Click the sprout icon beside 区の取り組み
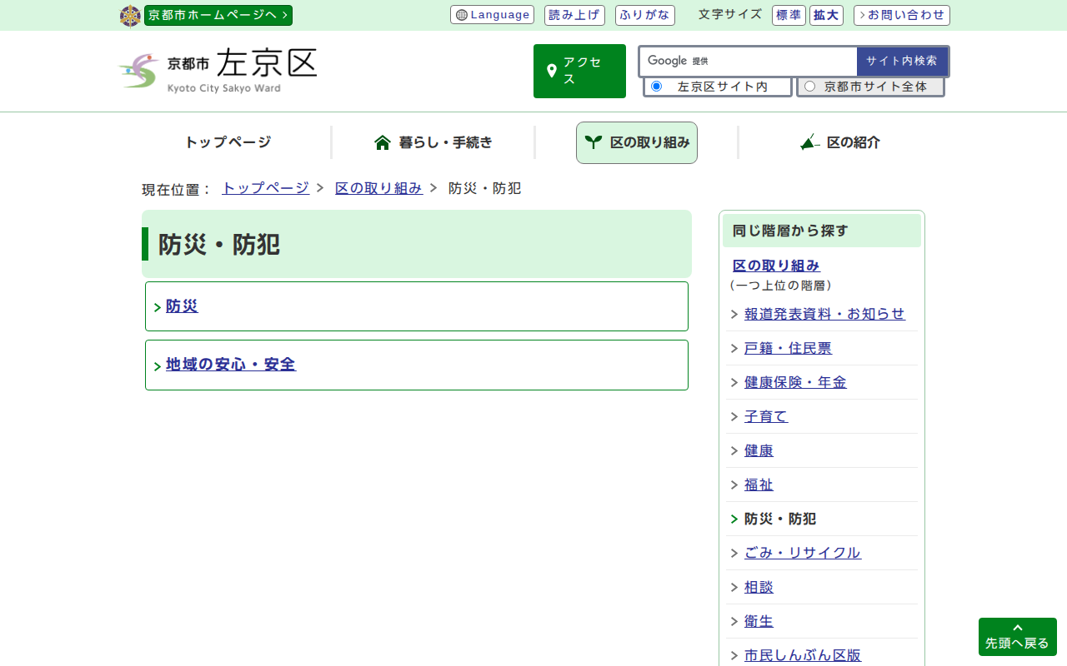This screenshot has height=666, width=1067. [593, 142]
